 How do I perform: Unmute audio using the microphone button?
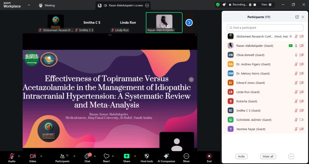click(12, 156)
